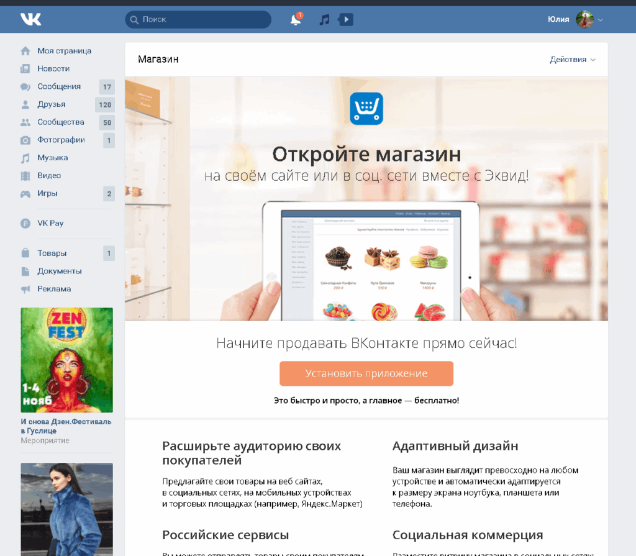Screen dimensions: 636x556
Task: View the Друзья friends list
Action: pos(43,104)
